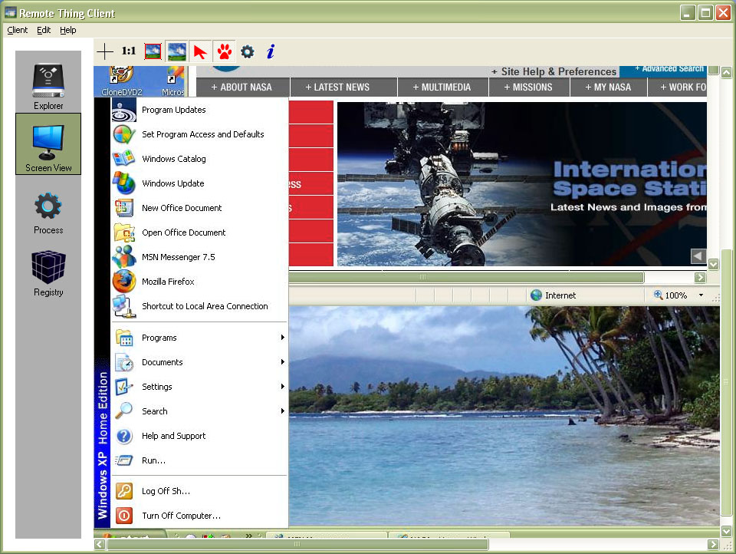The image size is (736, 554).
Task: Click the Set Program Access and Defaults icon
Action: 124,134
